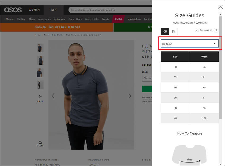Open the Brands menu
Image resolution: width=225 pixels, height=166 pixels.
(x=105, y=19)
